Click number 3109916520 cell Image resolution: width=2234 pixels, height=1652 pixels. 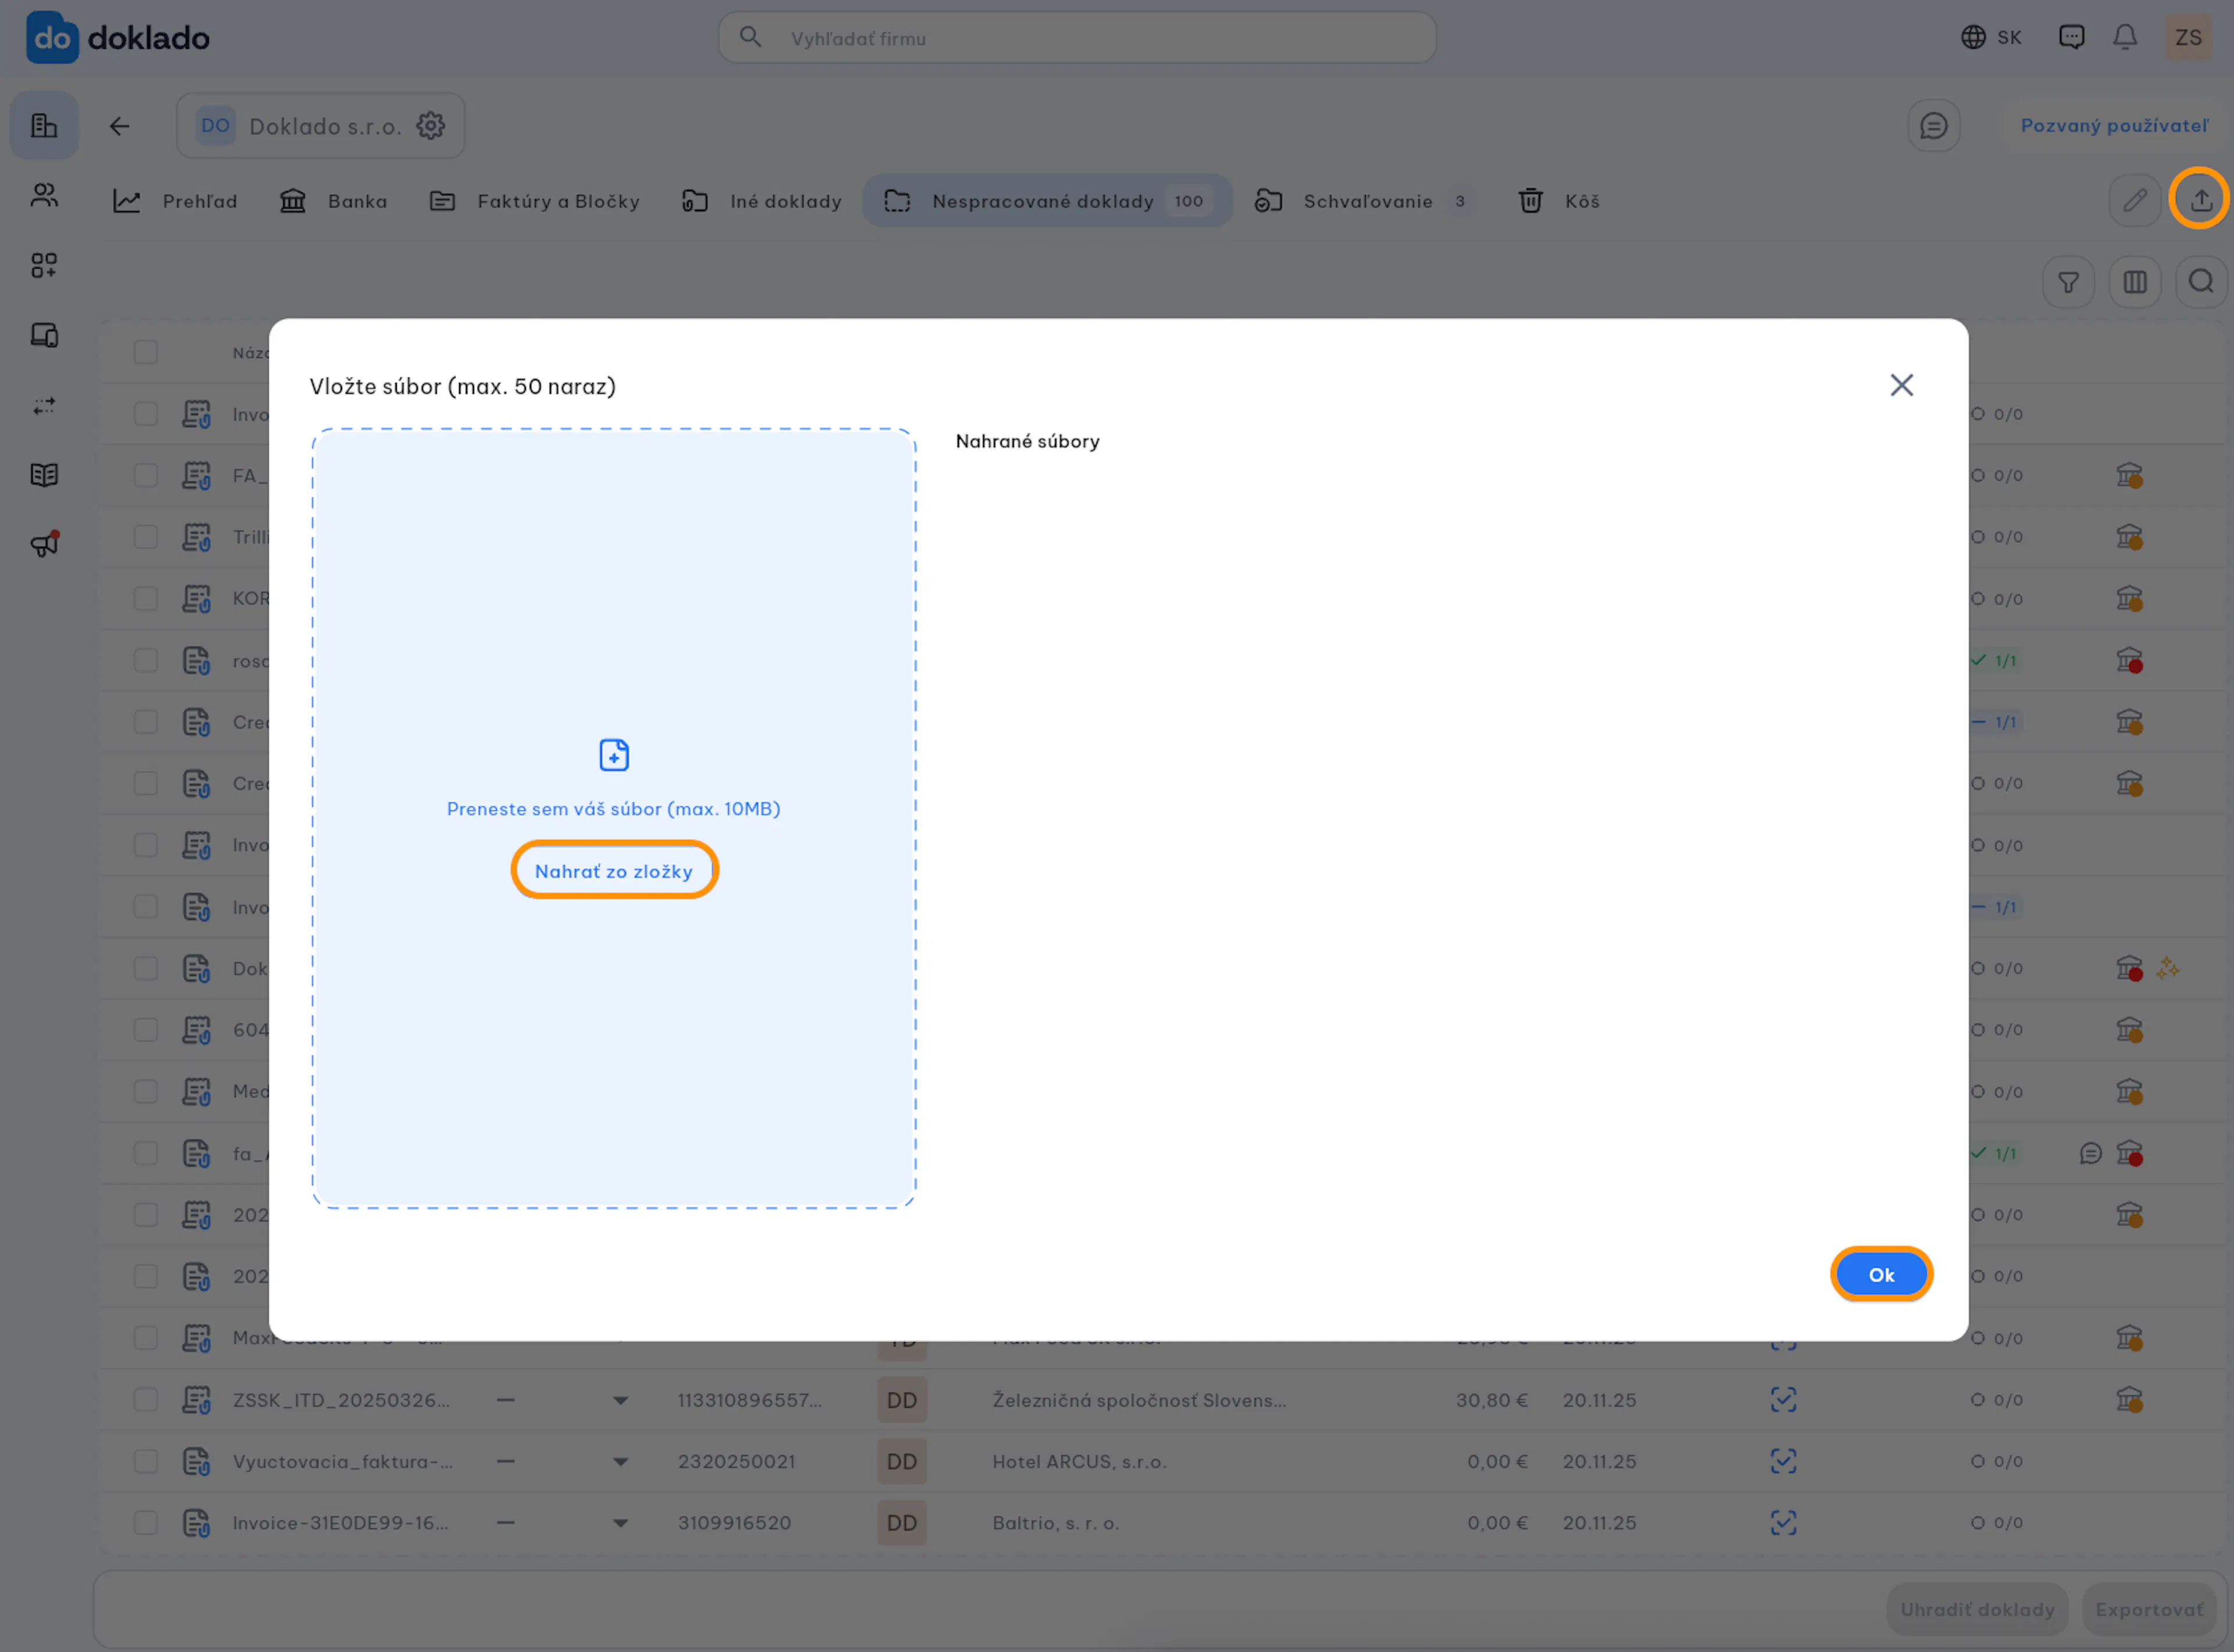pyautogui.click(x=734, y=1524)
